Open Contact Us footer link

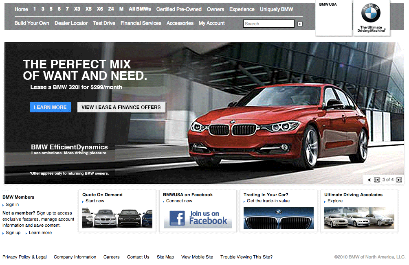pyautogui.click(x=138, y=257)
